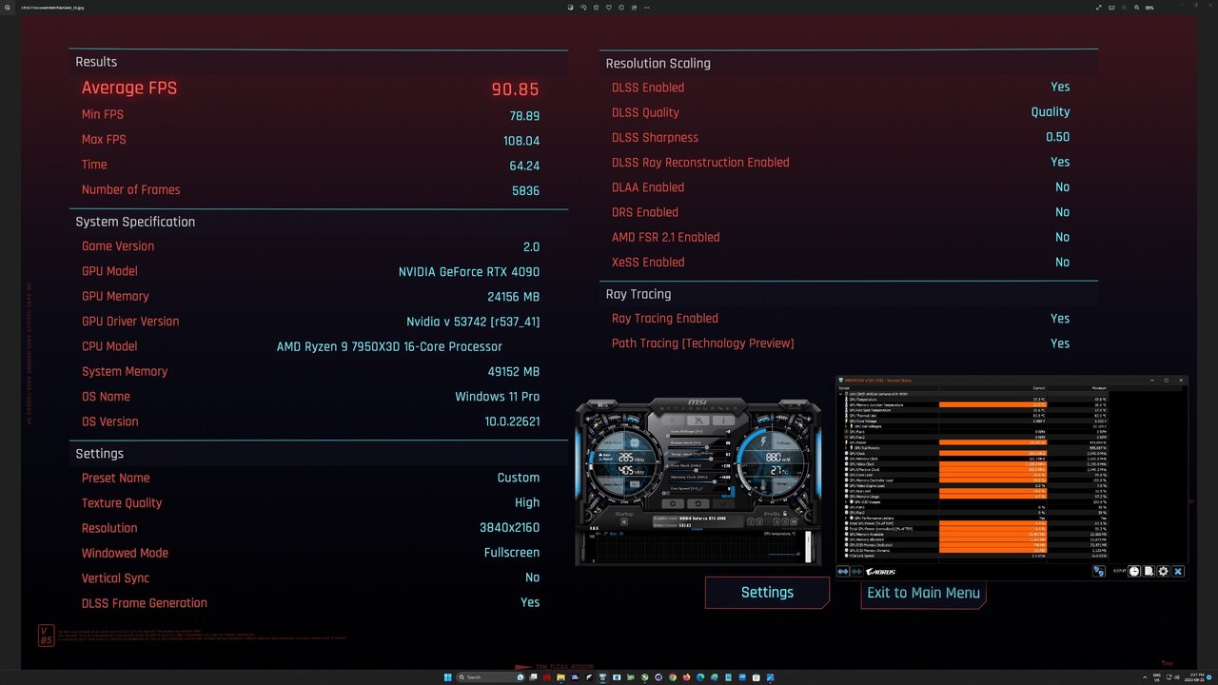Close HWiNFO sensors with blue X icon
Viewport: 1218px width, 685px height.
(x=1178, y=572)
